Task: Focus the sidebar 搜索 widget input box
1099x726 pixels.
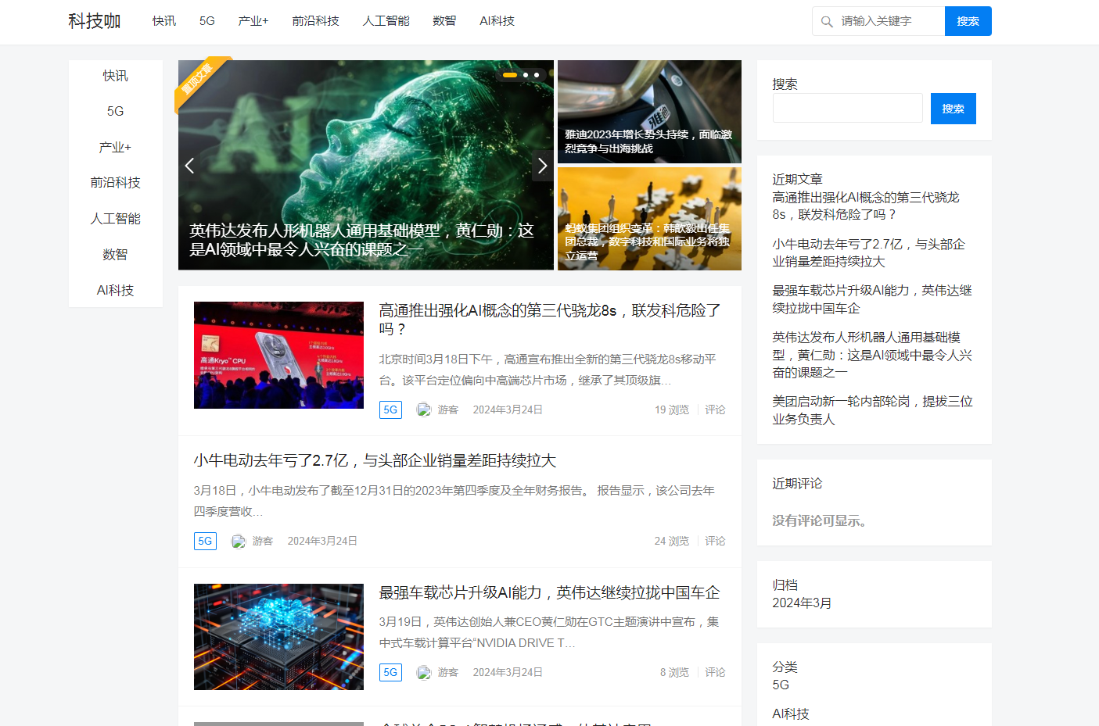Action: pos(848,108)
